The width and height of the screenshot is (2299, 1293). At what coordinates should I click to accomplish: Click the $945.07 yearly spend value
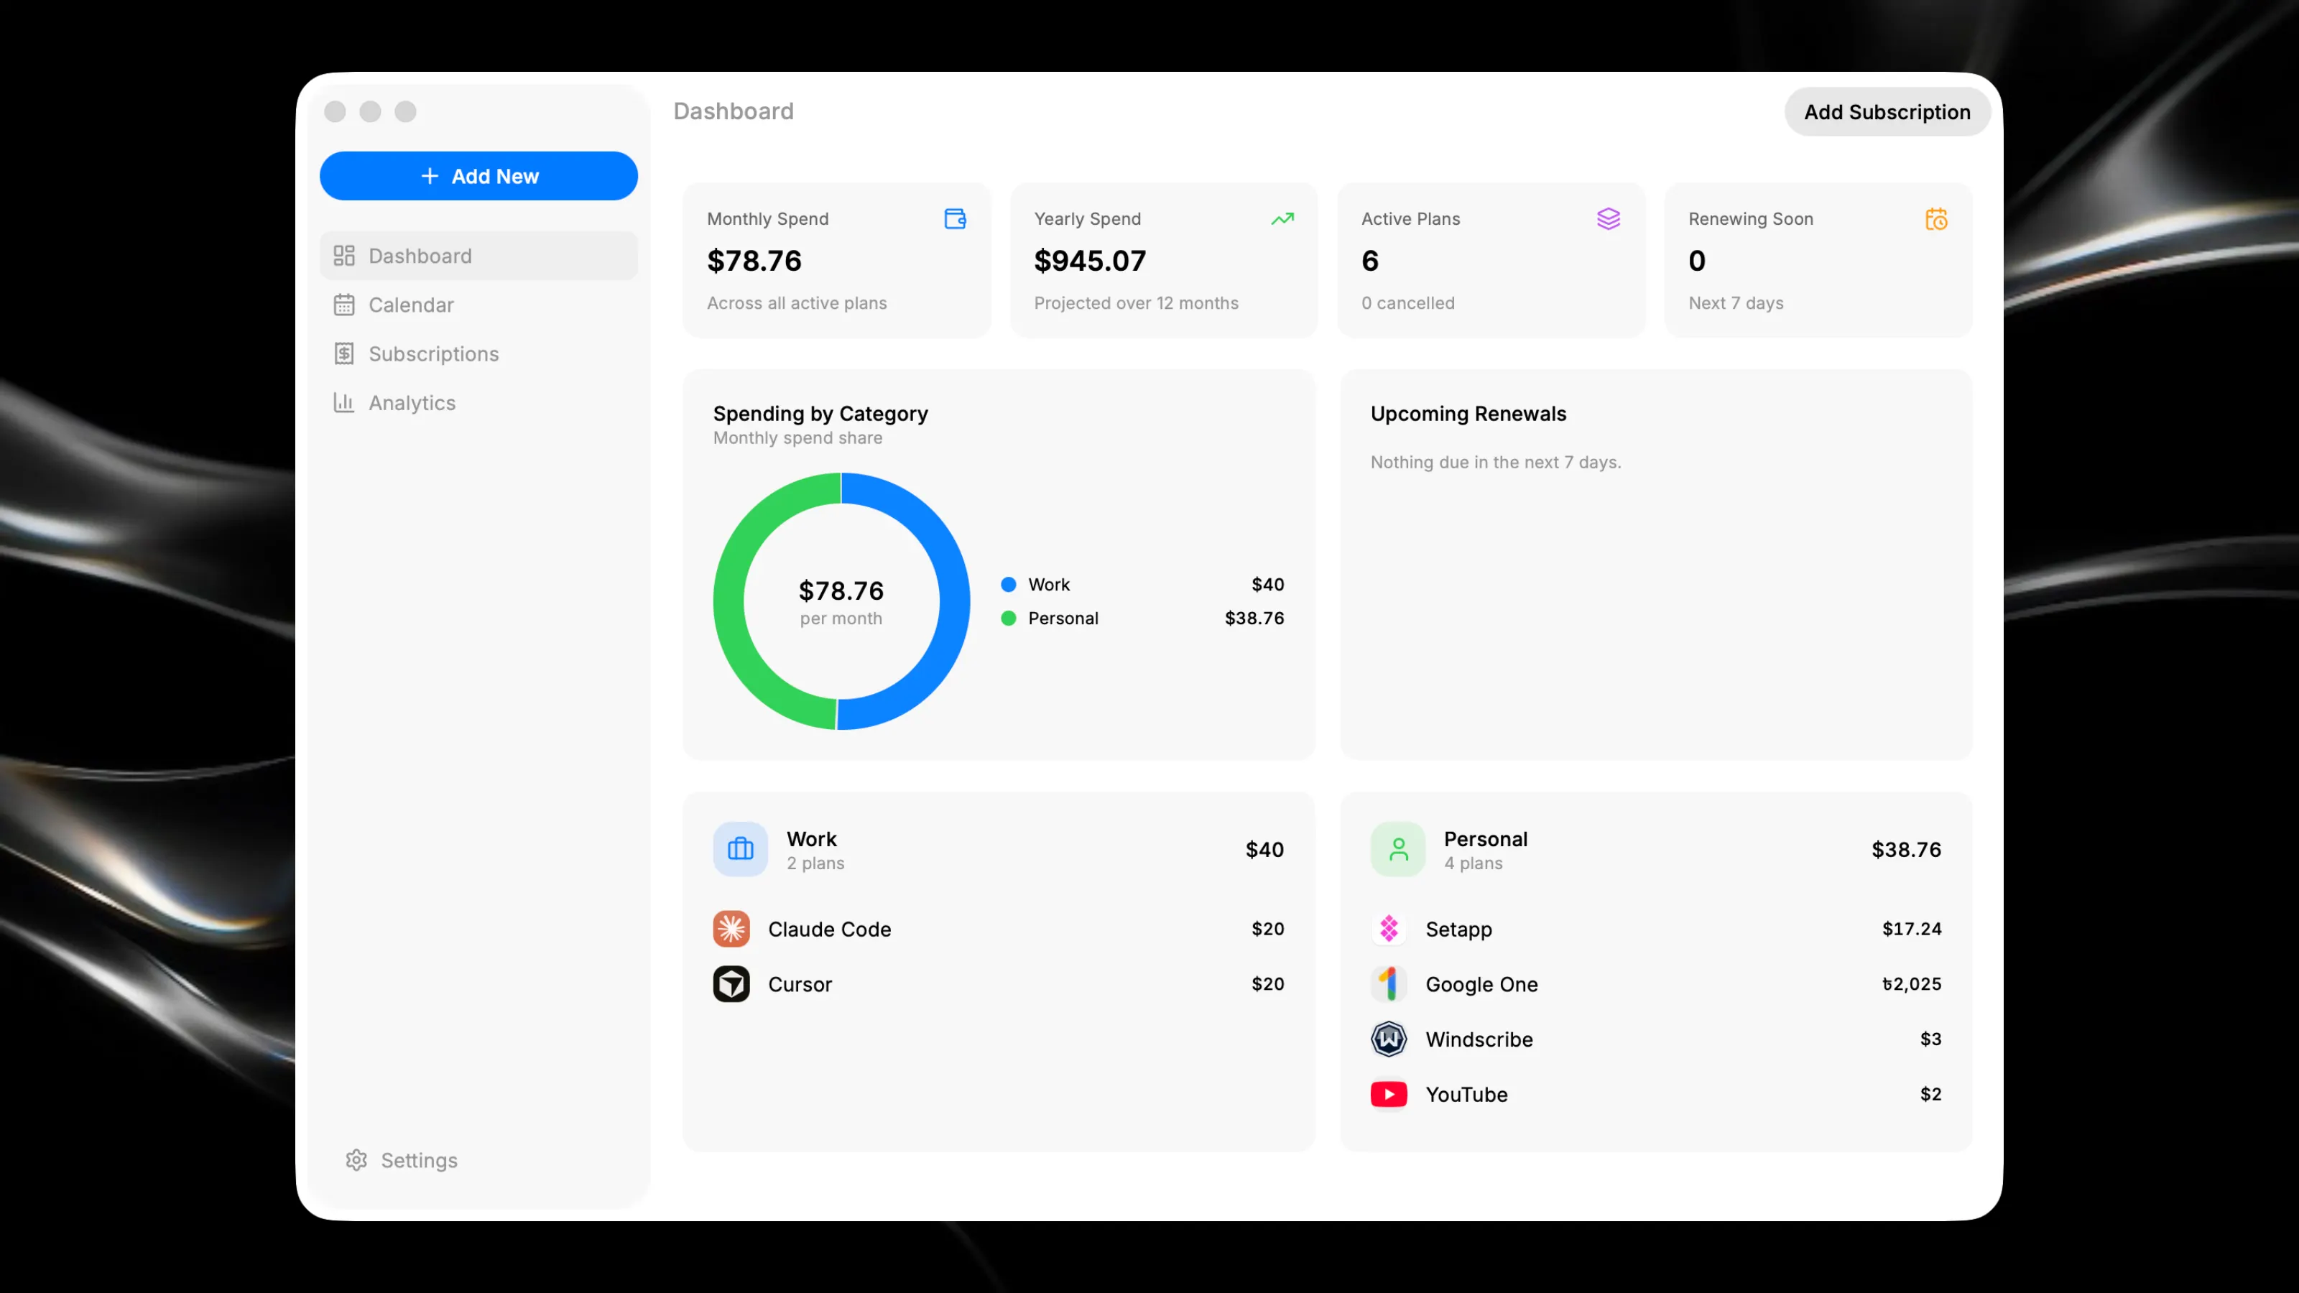click(1090, 261)
